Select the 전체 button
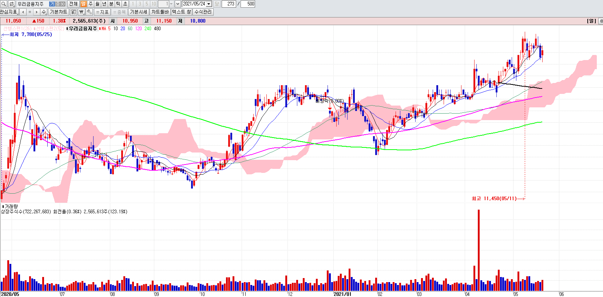The image size is (603, 297). pos(73,4)
